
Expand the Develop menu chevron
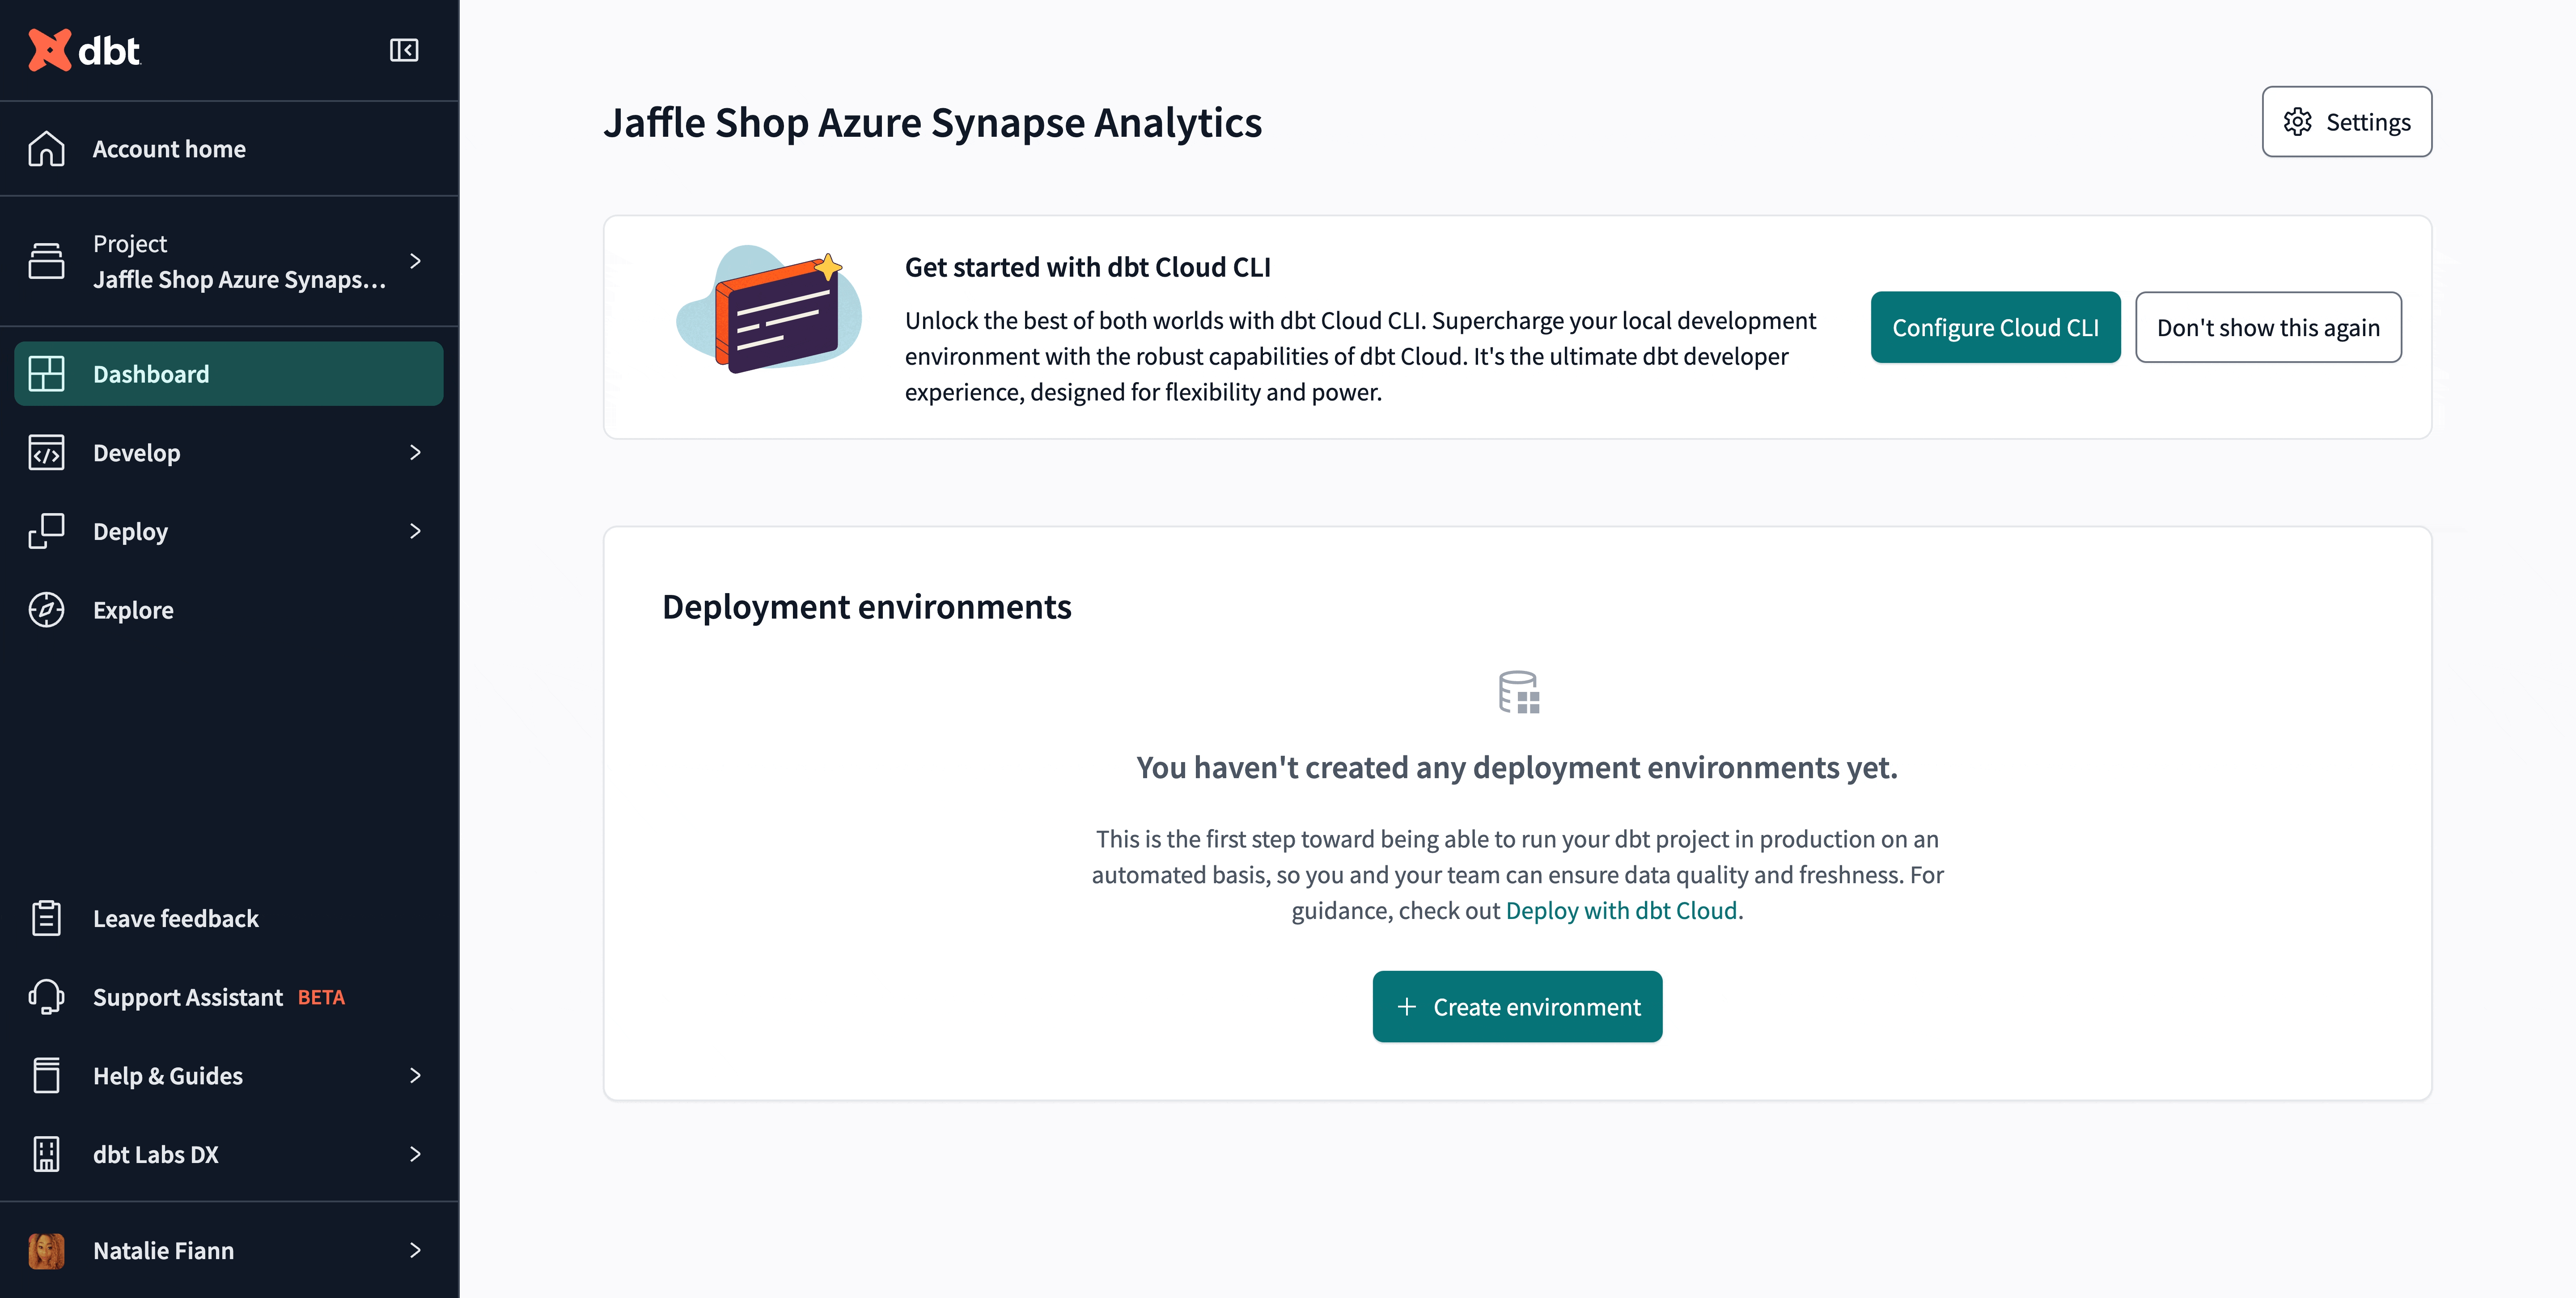[415, 453]
